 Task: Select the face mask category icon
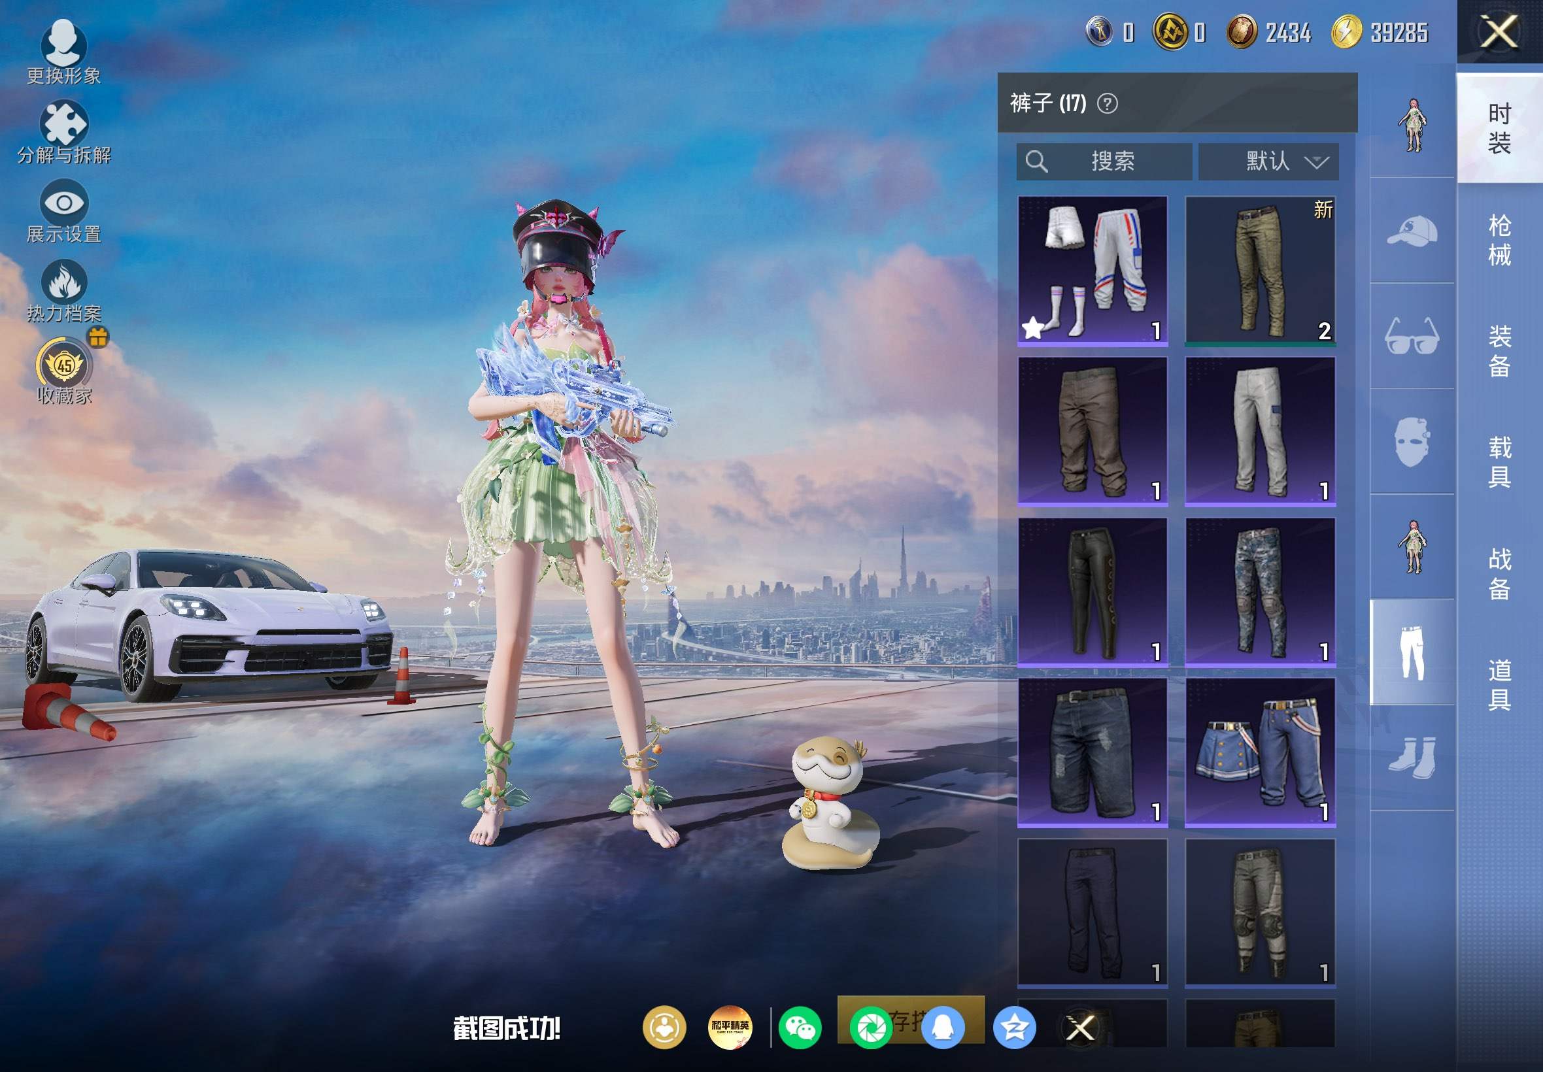click(x=1412, y=441)
